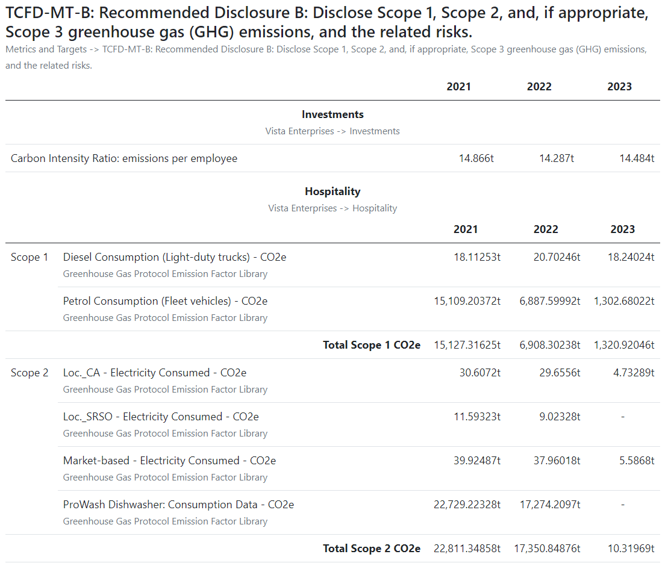Sort by the 2021 column header
This screenshot has width=668, height=563.
[459, 86]
